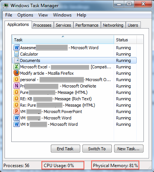Click Running status of the Calculator row

pos(124,54)
